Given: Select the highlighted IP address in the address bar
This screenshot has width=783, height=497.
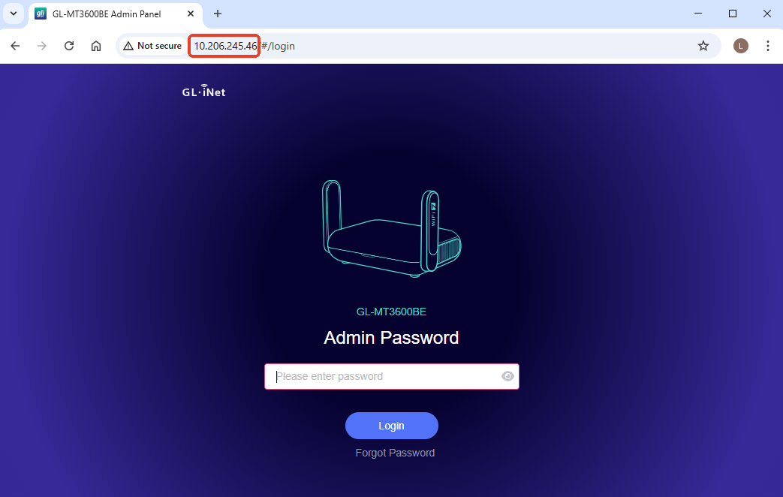Looking at the screenshot, I should pos(224,46).
